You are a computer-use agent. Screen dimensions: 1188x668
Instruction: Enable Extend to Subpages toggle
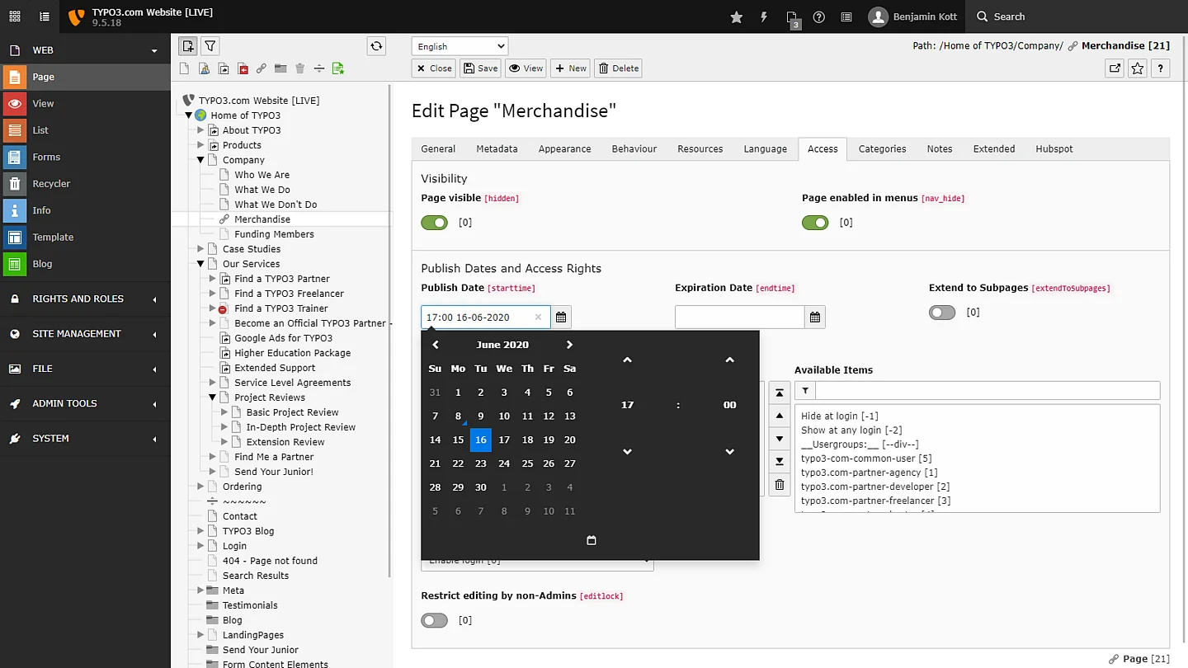(942, 313)
